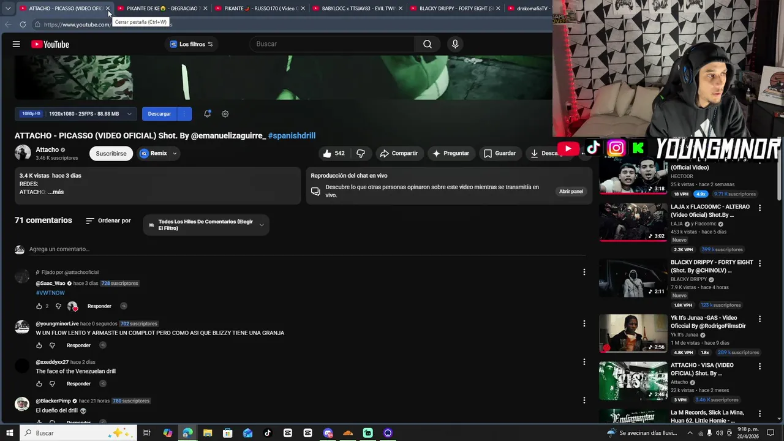Click the search magnifier button
This screenshot has height=441, width=784.
428,44
